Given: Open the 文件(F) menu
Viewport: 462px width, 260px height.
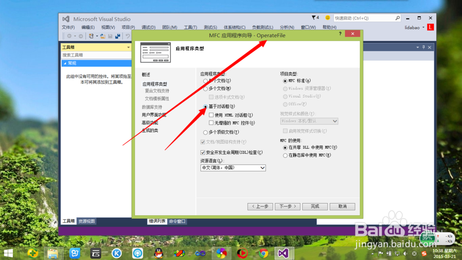Looking at the screenshot, I should tap(68, 27).
